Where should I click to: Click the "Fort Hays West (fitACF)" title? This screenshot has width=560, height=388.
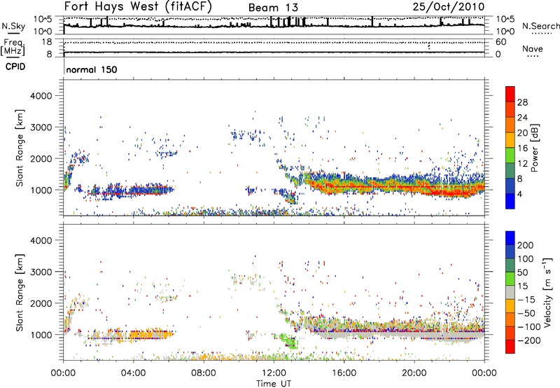click(138, 6)
